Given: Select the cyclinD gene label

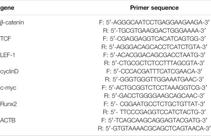Looking at the screenshot, I should (x=9, y=72).
